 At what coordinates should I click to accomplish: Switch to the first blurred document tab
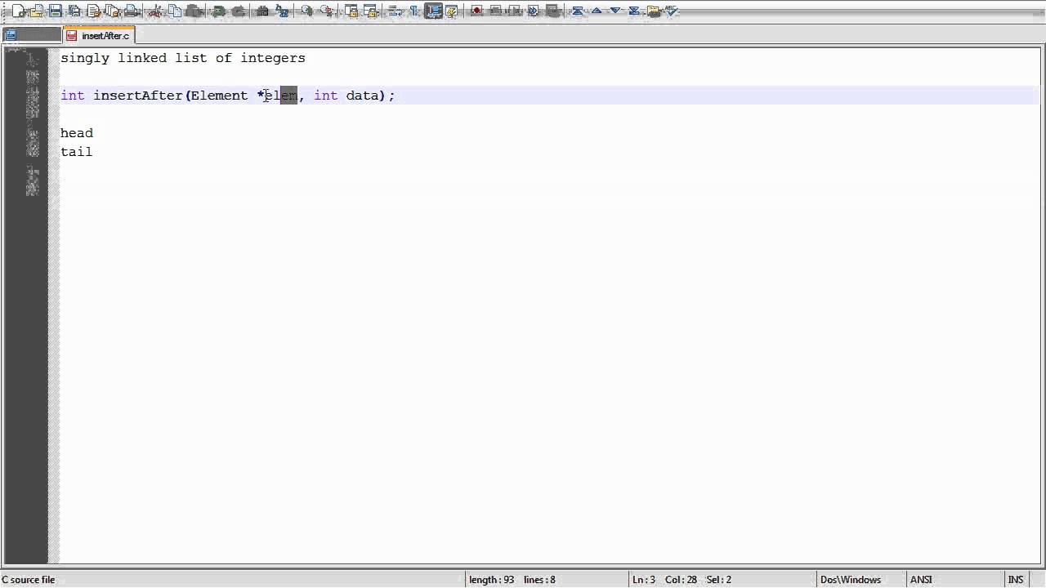point(31,35)
